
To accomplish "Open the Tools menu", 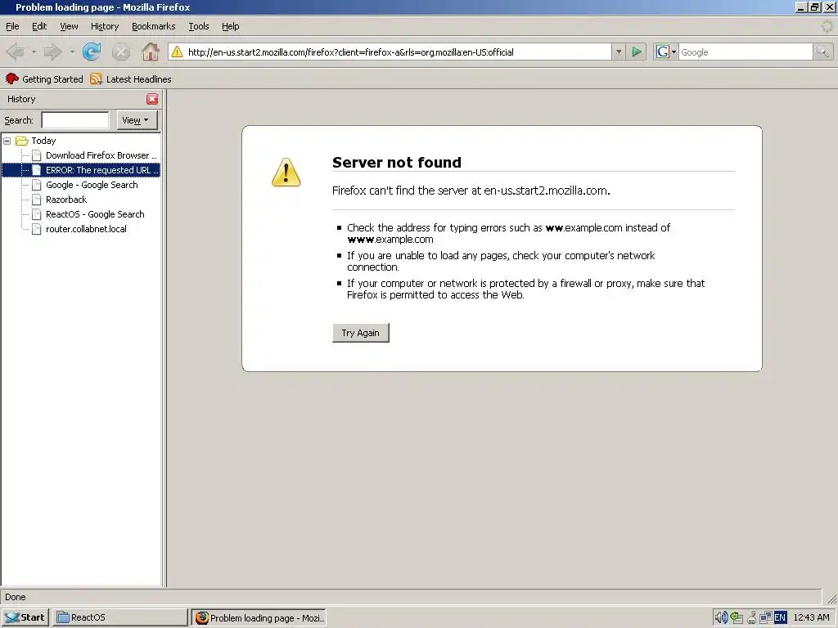I will pos(198,26).
